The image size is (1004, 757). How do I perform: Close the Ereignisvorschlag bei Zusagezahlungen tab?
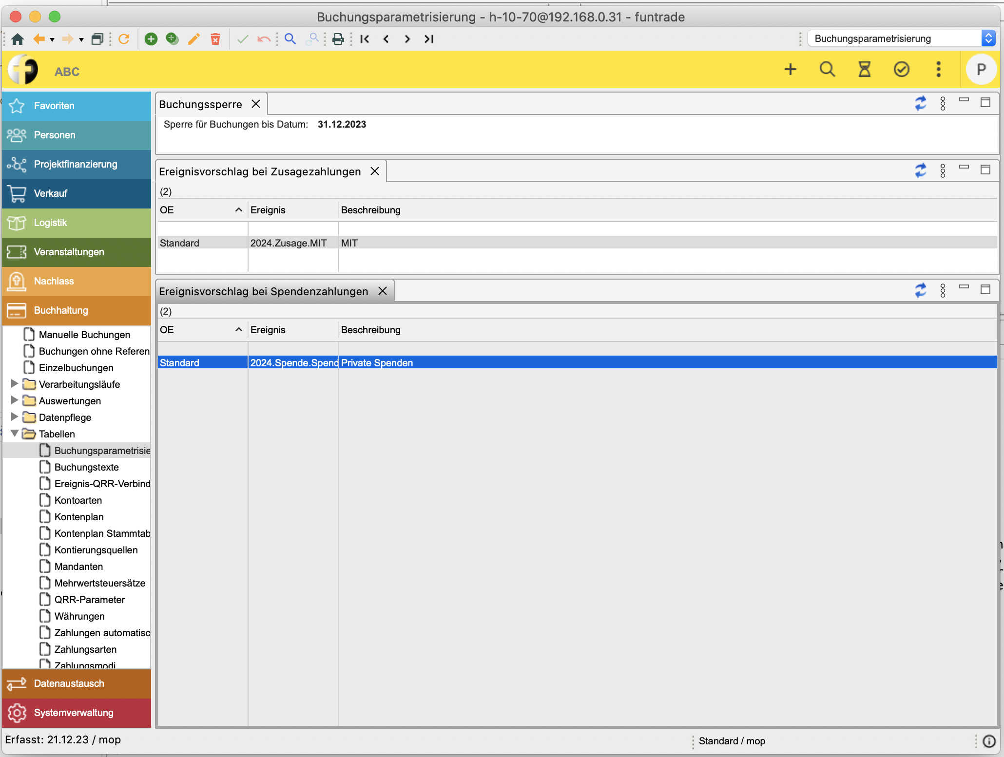coord(375,171)
